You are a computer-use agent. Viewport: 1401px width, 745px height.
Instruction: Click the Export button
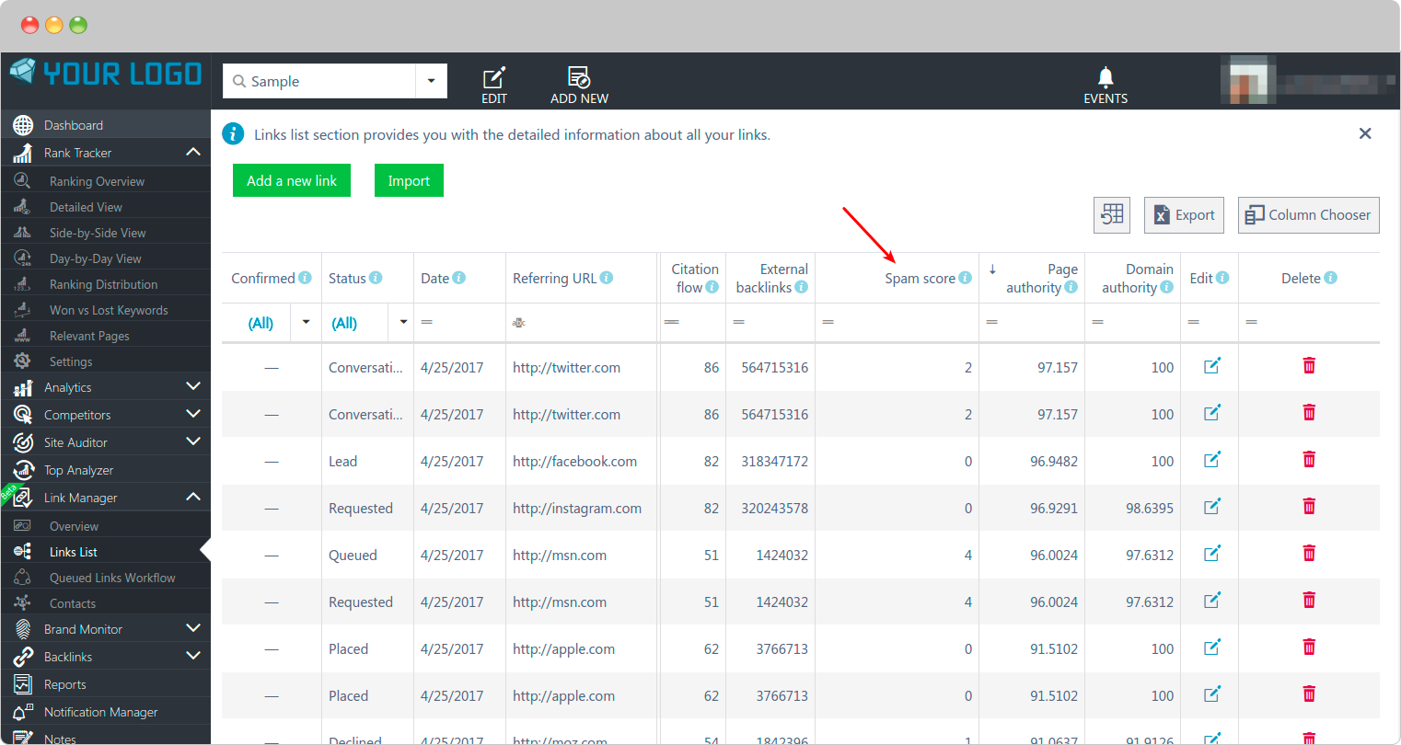[x=1184, y=215]
